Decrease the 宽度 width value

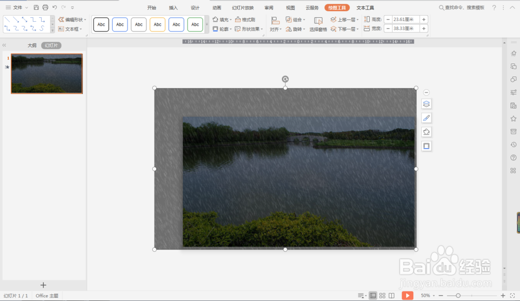[388, 29]
